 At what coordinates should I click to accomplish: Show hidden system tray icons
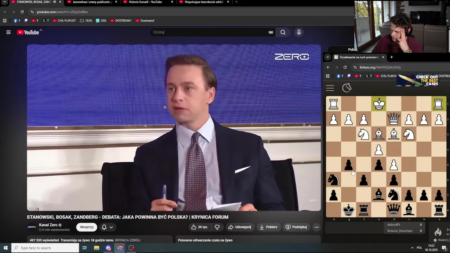pos(412,248)
